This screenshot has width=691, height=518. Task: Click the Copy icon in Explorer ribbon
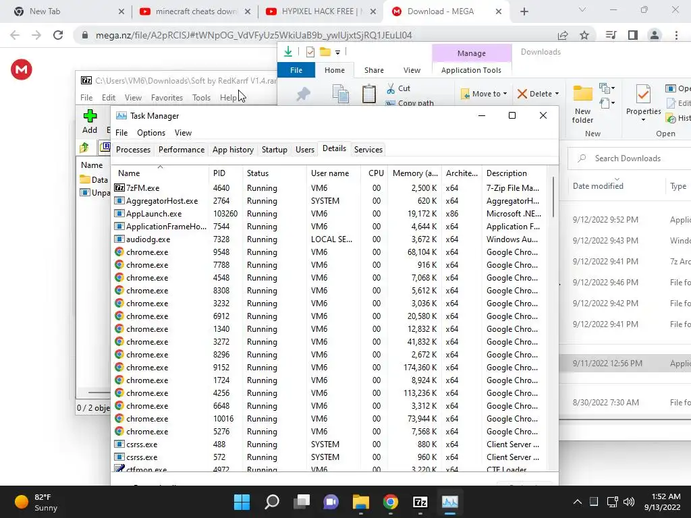point(340,94)
